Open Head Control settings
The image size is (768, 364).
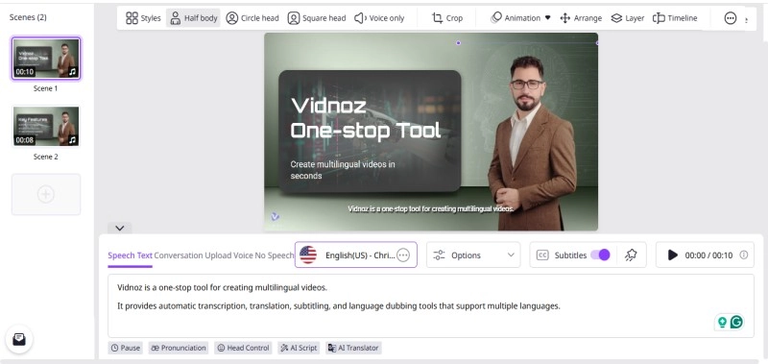(x=243, y=348)
